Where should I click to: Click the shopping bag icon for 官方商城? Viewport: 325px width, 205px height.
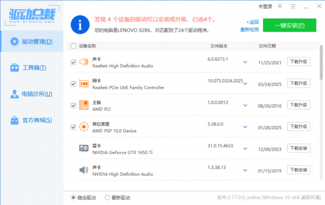click(14, 120)
